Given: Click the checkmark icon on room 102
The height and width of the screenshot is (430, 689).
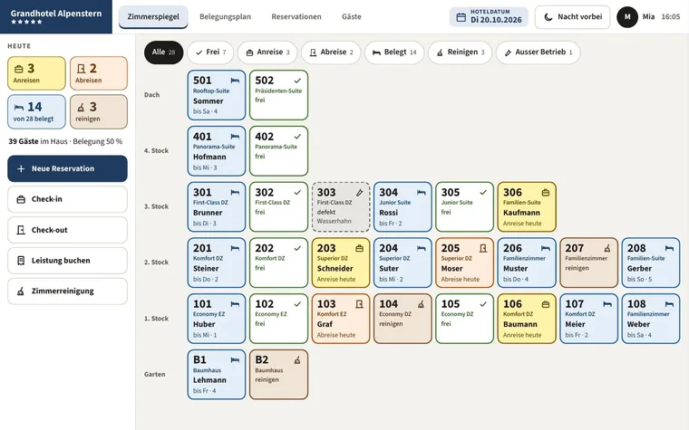Looking at the screenshot, I should [297, 304].
